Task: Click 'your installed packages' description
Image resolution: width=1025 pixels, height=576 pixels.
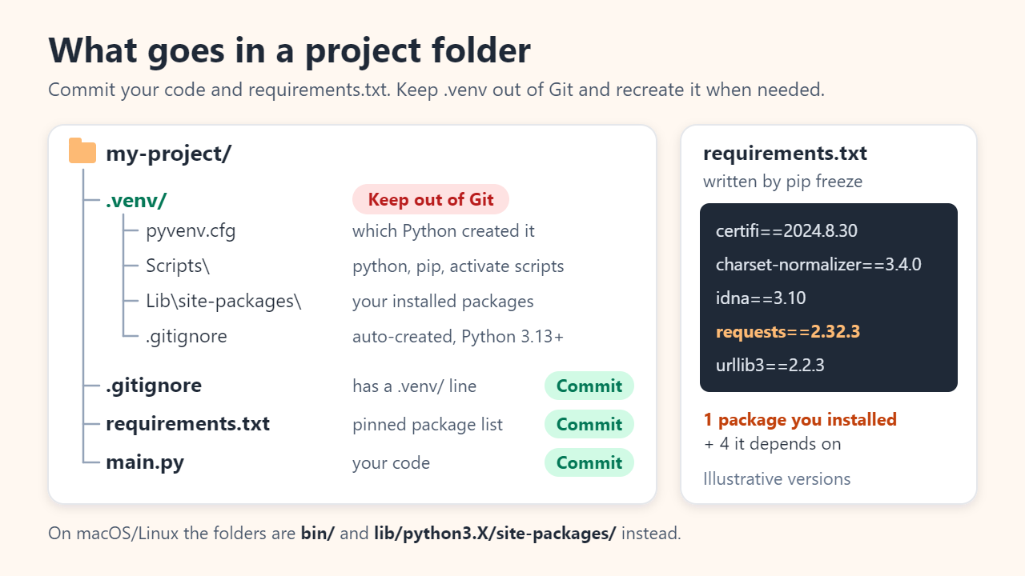Action: (x=443, y=301)
